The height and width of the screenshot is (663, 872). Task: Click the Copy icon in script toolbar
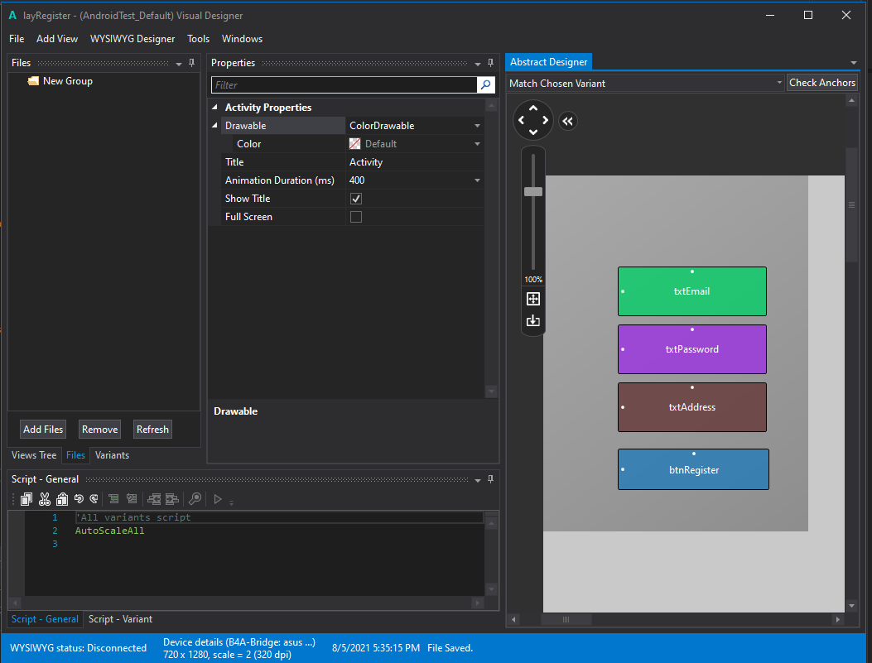[26, 499]
